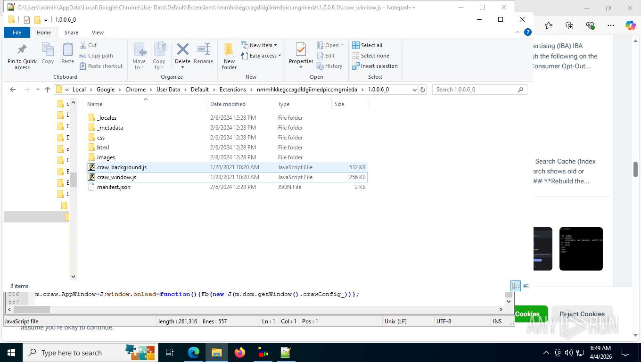This screenshot has width=641, height=362.
Task: Open Firefox from the taskbar
Action: point(240,353)
